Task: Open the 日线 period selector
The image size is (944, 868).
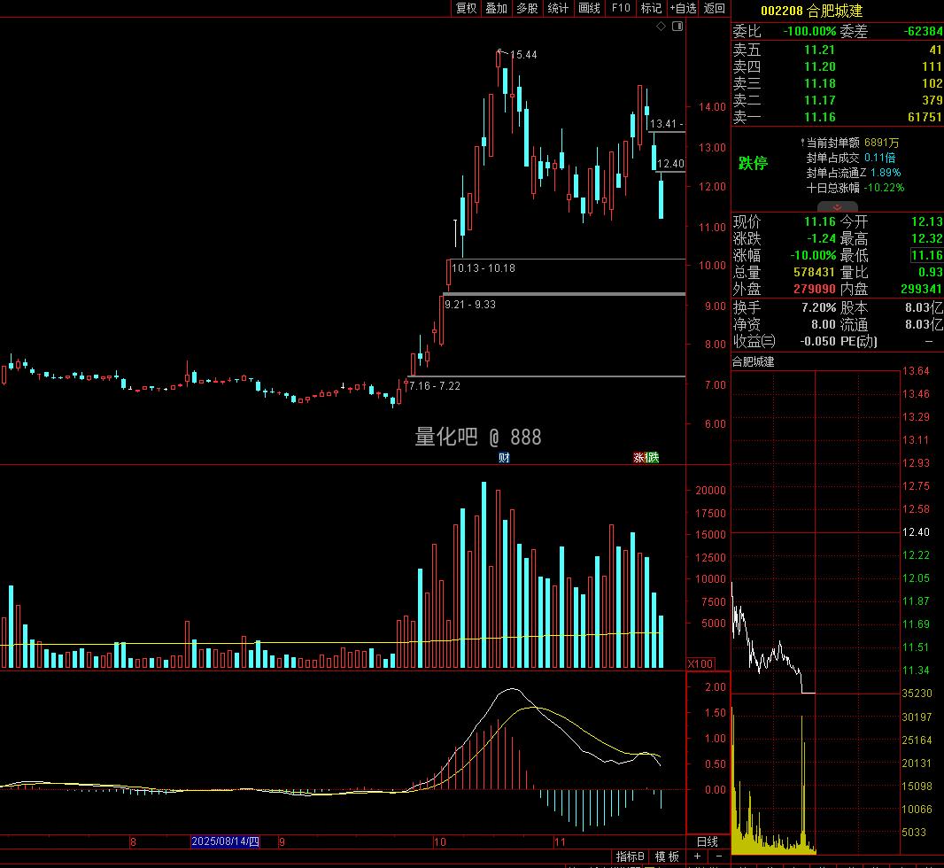Action: [x=707, y=841]
